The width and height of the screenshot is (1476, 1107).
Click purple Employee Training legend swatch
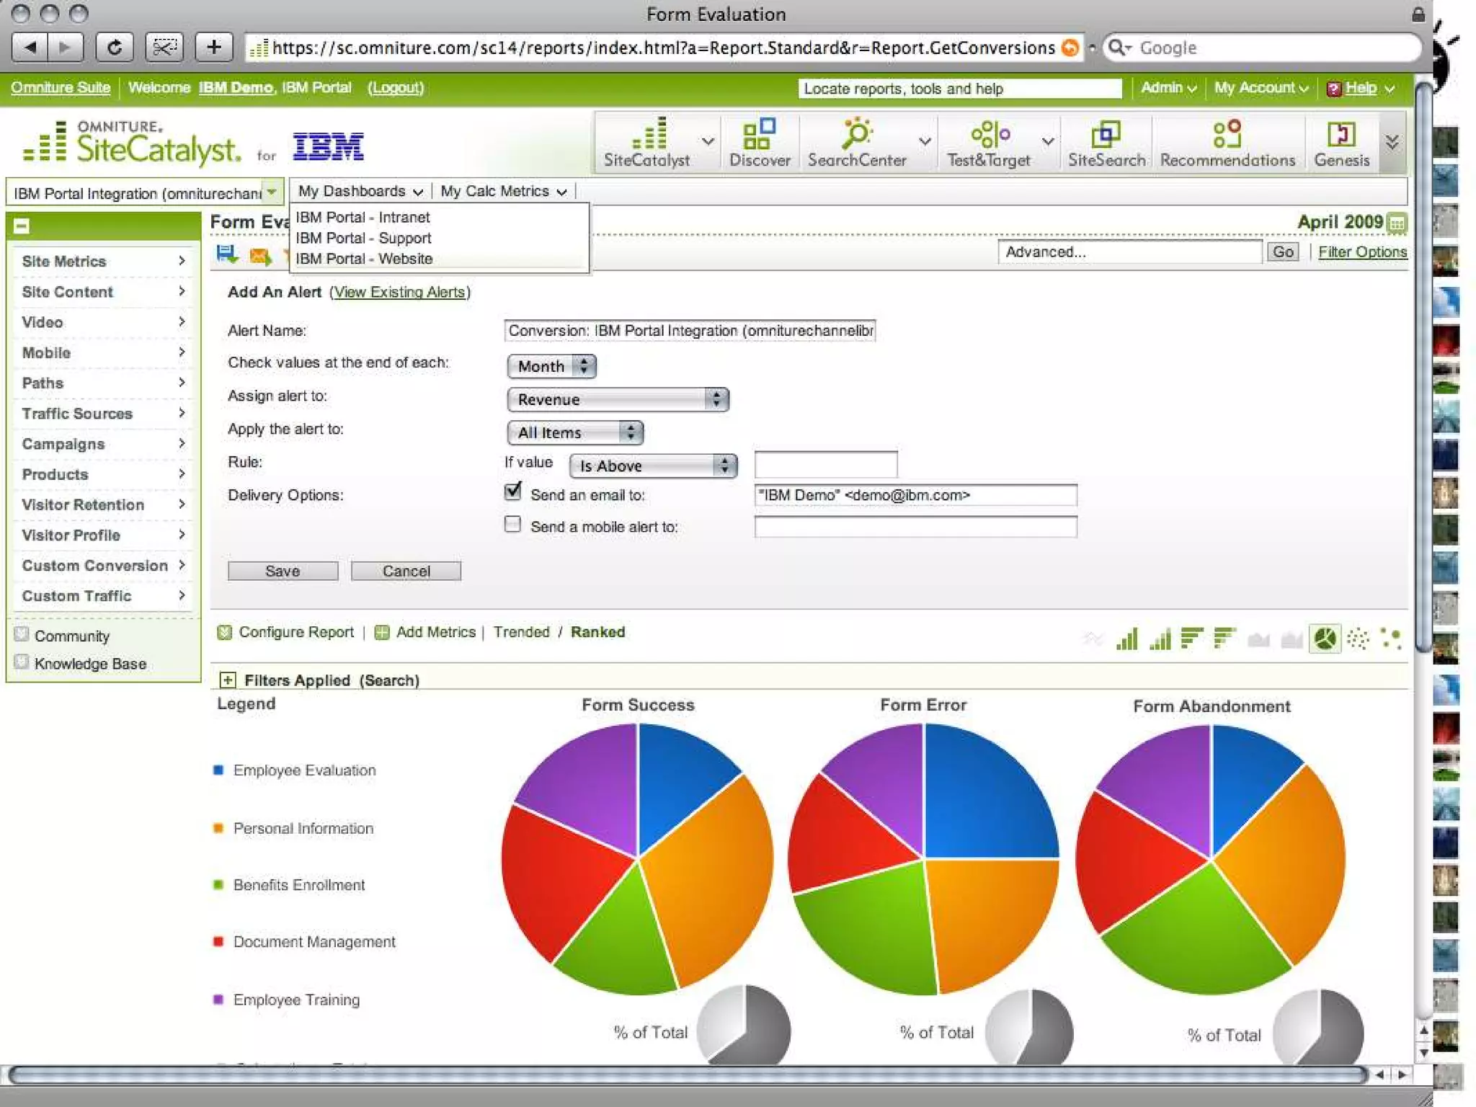pyautogui.click(x=218, y=999)
